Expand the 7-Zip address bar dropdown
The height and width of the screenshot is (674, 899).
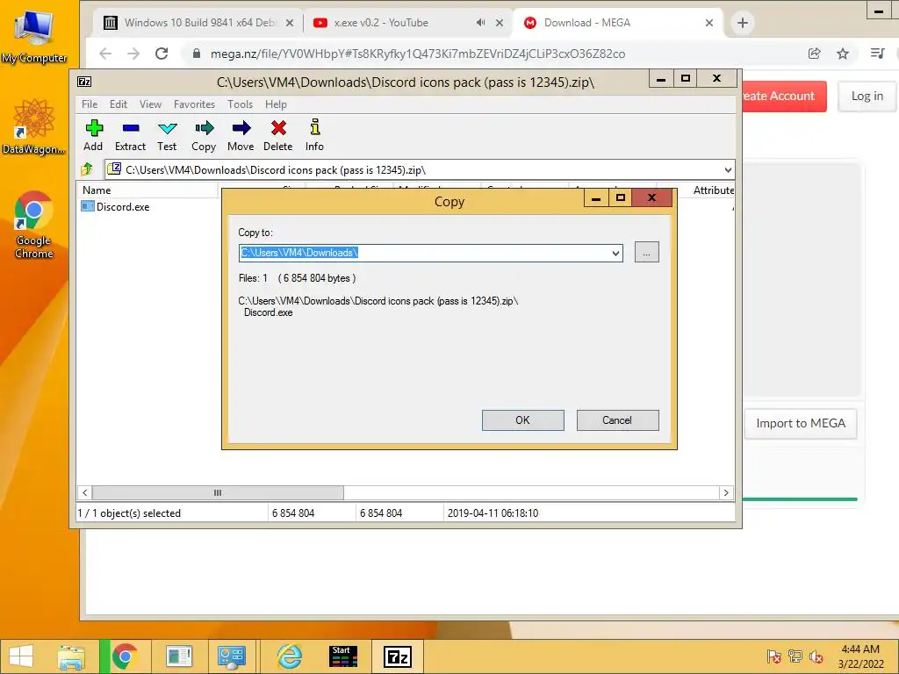(x=728, y=170)
